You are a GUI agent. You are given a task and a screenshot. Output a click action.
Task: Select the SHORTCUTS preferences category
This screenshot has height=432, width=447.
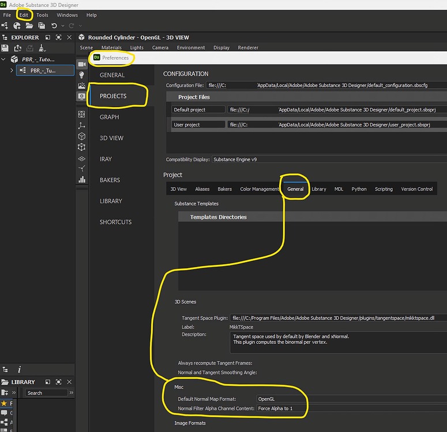pos(115,222)
